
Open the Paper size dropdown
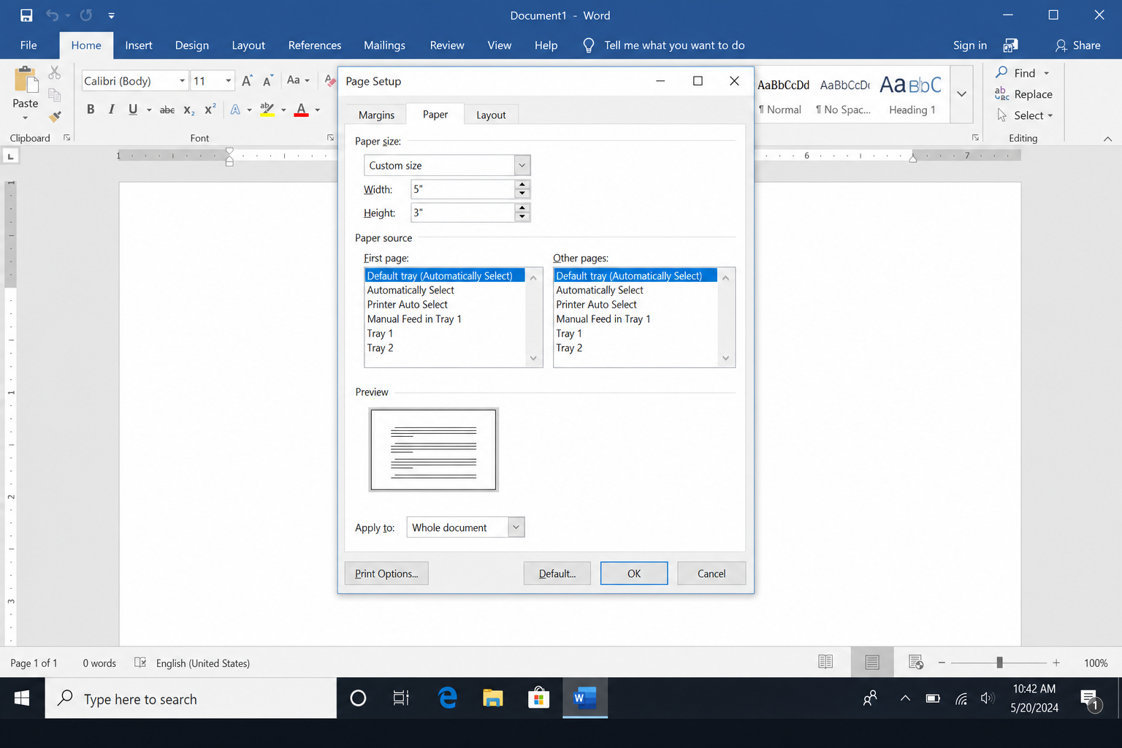(522, 165)
